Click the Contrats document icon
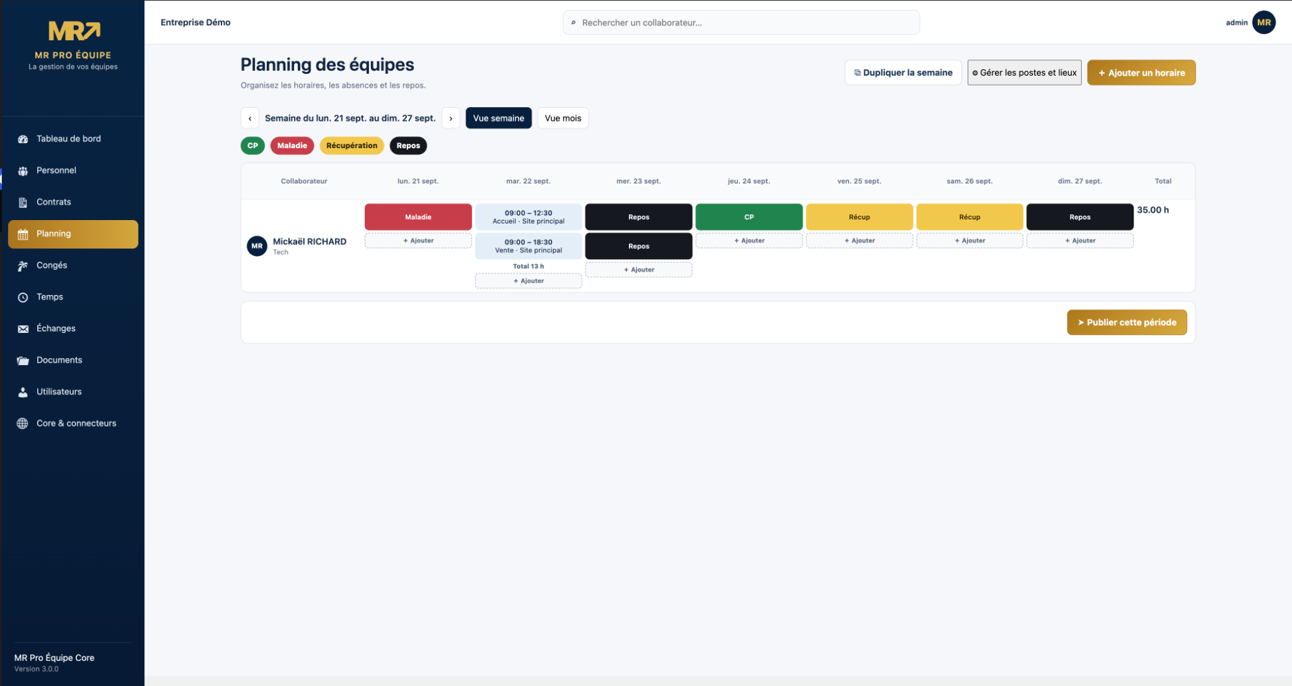 click(x=23, y=202)
